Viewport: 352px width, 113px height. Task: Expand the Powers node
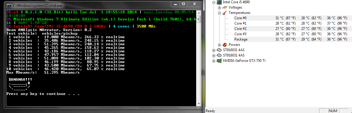click(219, 45)
